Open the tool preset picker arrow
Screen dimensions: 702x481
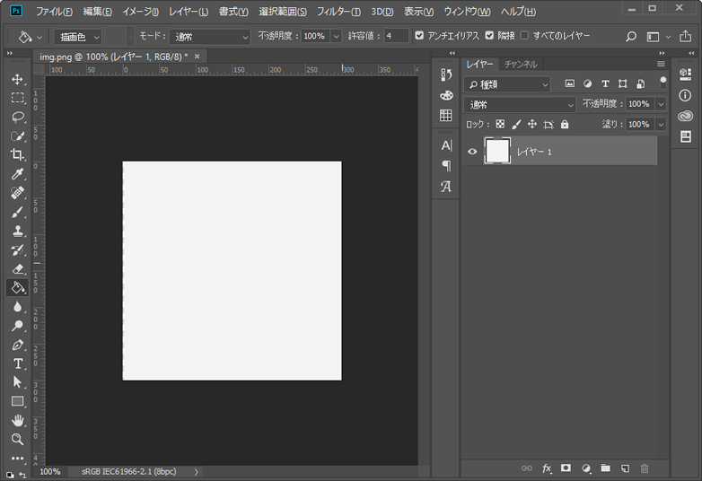(x=39, y=38)
